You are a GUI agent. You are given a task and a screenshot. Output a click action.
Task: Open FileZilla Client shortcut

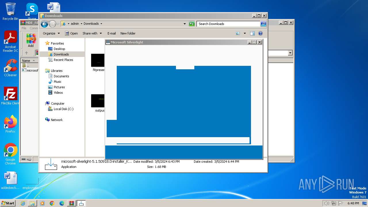[10, 96]
